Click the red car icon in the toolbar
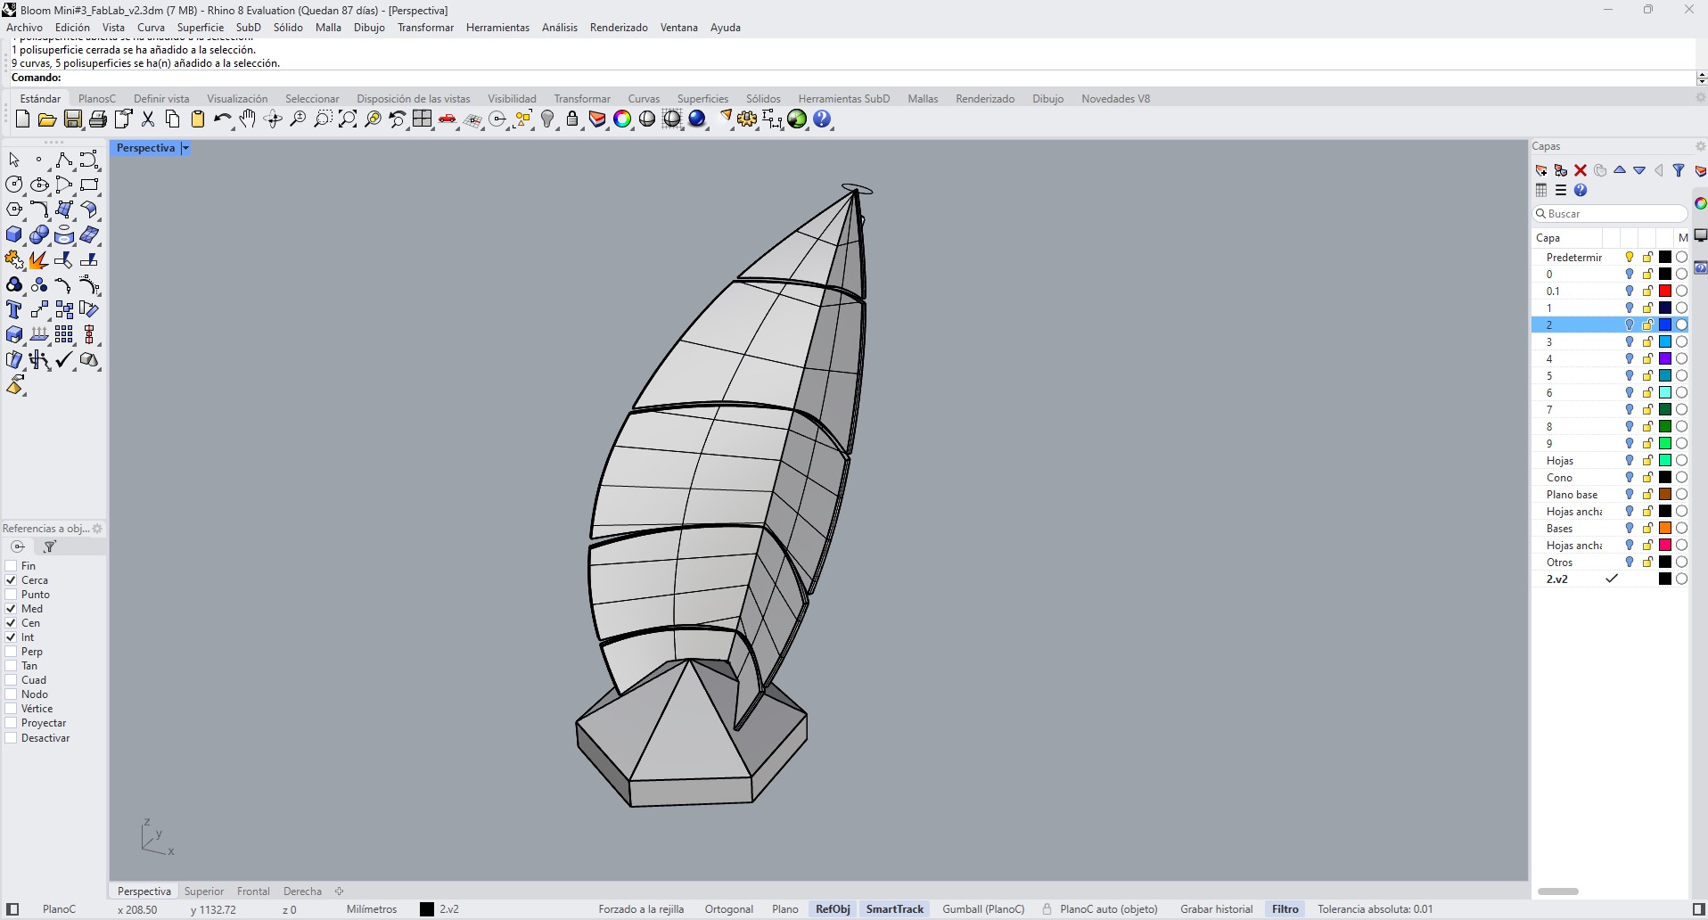Viewport: 1708px width, 920px height. pos(448,119)
